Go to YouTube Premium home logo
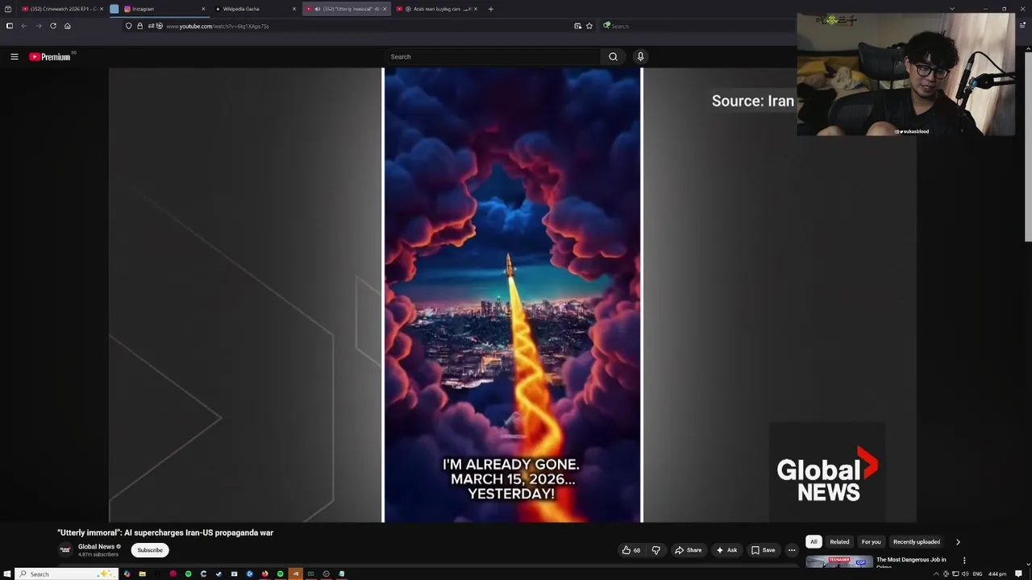Viewport: 1032px width, 580px height. pyautogui.click(x=50, y=56)
